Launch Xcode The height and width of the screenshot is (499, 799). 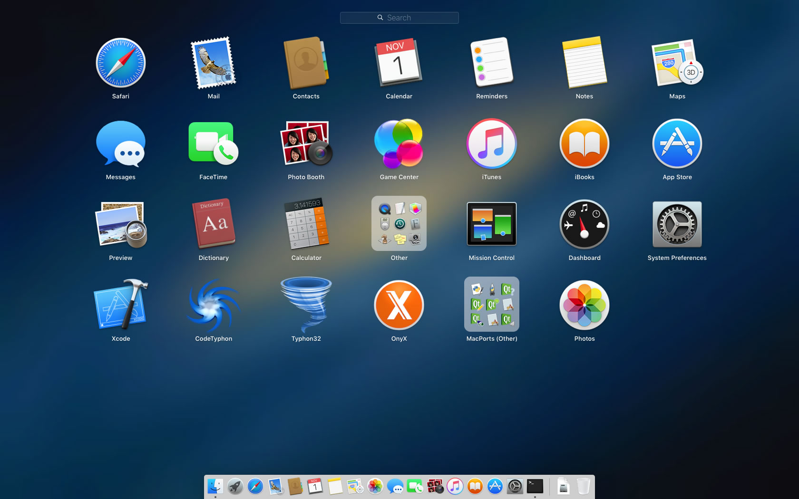pyautogui.click(x=121, y=305)
